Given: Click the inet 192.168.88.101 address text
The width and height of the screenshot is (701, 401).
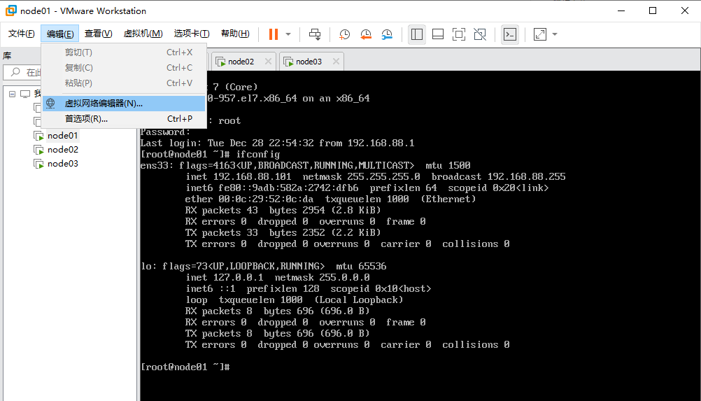Looking at the screenshot, I should point(239,176).
